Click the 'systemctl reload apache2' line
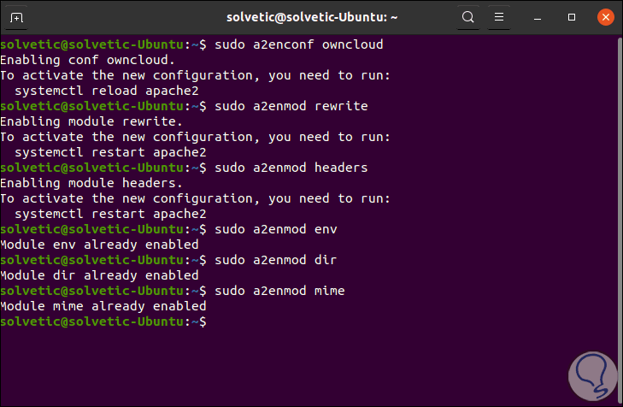The width and height of the screenshot is (623, 407). click(x=110, y=91)
